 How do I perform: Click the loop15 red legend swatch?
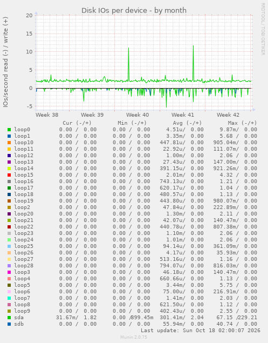9,175
